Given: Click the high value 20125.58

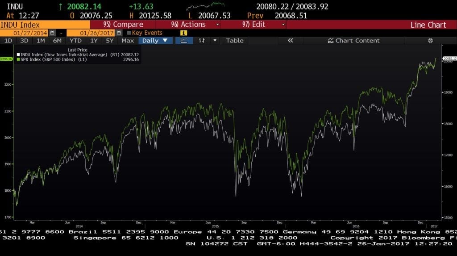Looking at the screenshot, I should tap(155, 16).
